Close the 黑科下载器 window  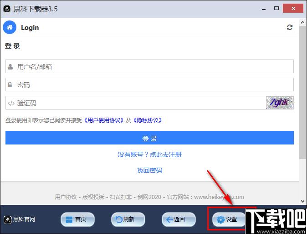coord(293,8)
